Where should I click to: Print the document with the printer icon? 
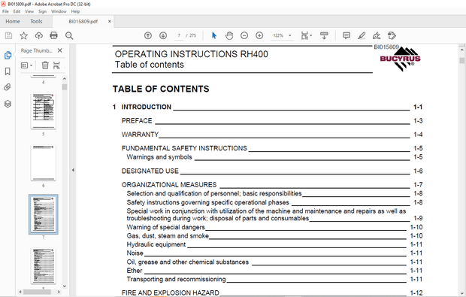pyautogui.click(x=54, y=35)
